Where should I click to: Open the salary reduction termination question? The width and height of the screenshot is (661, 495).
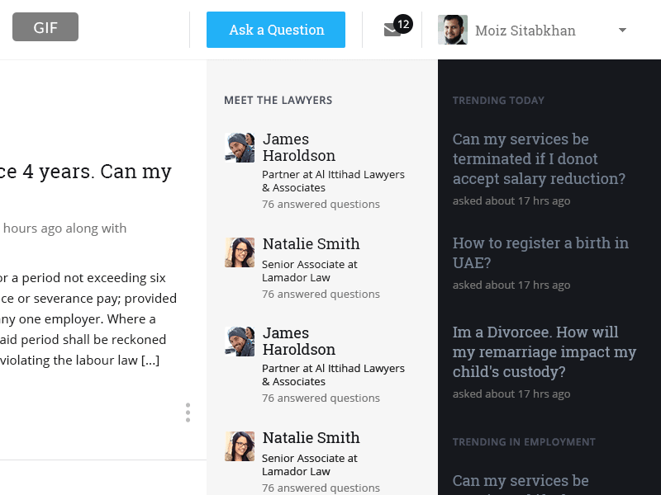point(539,158)
